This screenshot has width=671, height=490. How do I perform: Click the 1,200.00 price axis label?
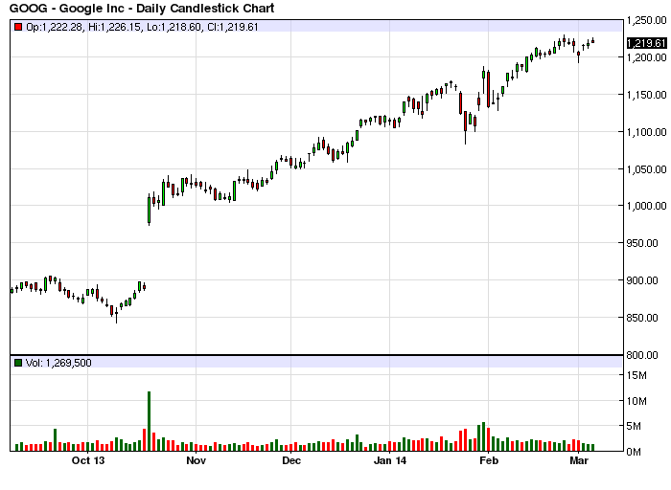(647, 57)
